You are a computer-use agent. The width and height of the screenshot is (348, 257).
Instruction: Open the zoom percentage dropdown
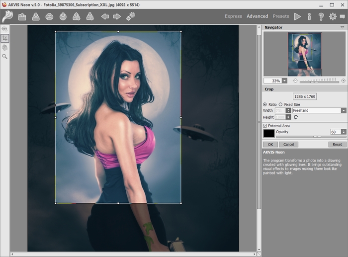tap(284, 81)
